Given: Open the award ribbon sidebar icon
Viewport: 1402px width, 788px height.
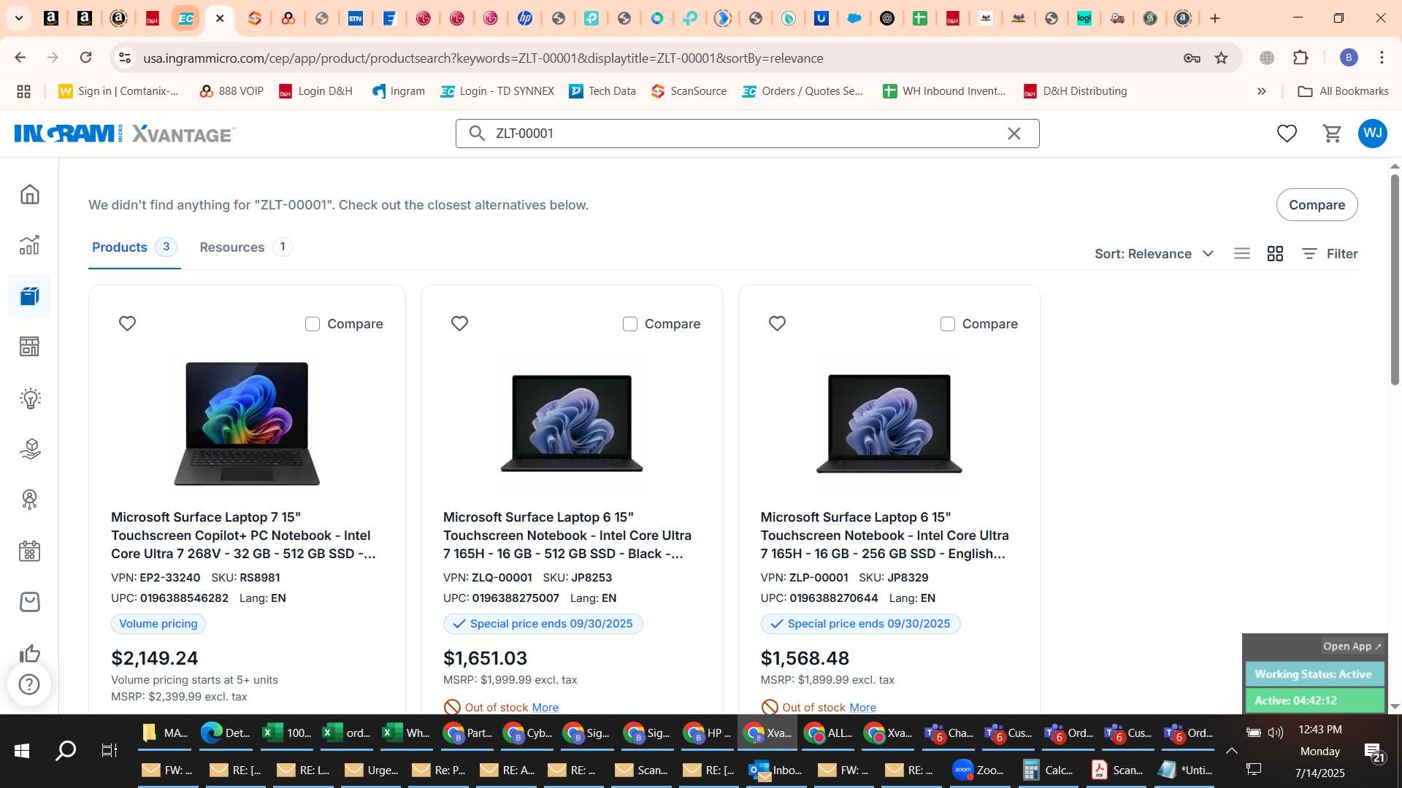Looking at the screenshot, I should [x=29, y=499].
